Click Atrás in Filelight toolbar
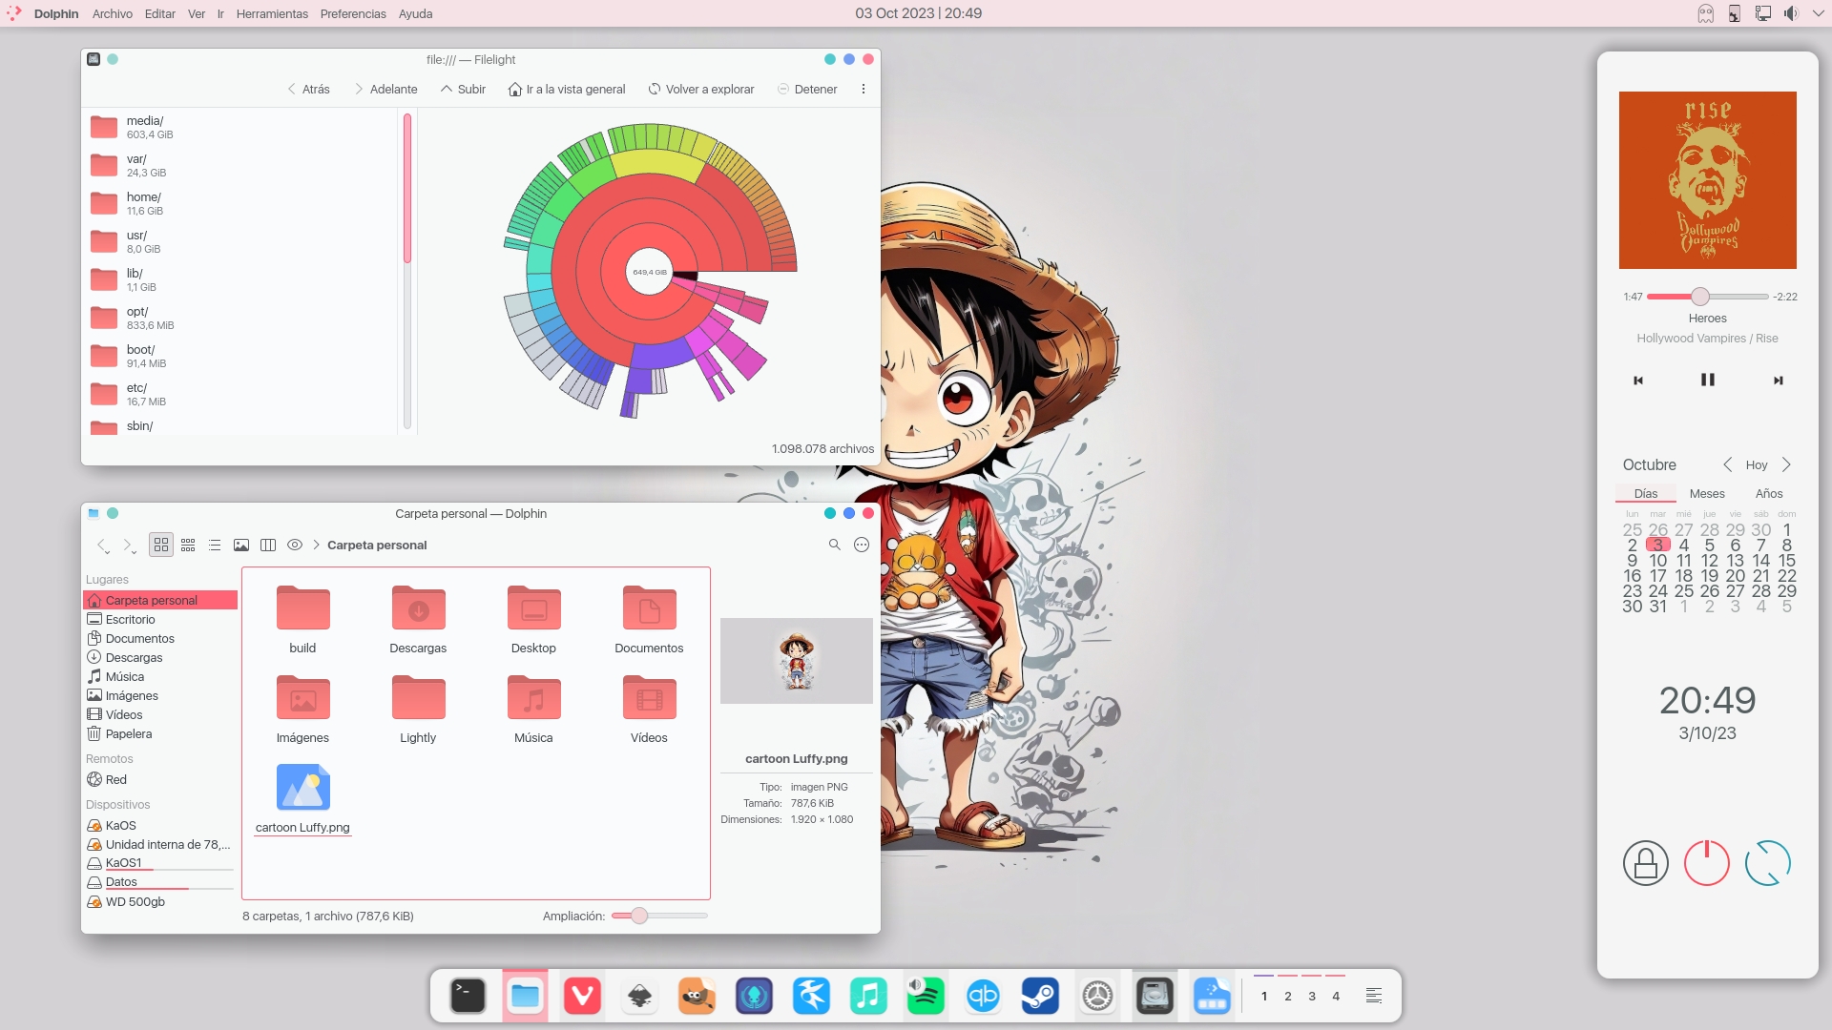1832x1030 pixels. (308, 89)
